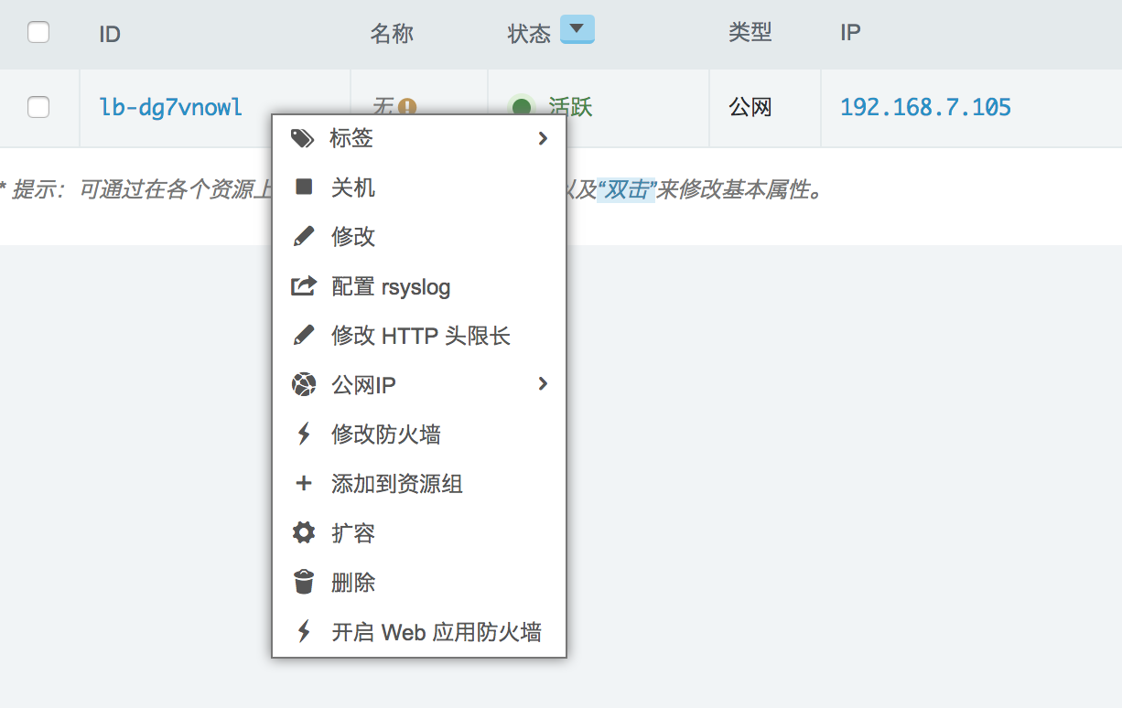Open the 状态 filter dropdown arrow
Image resolution: width=1122 pixels, height=708 pixels.
pos(576,30)
